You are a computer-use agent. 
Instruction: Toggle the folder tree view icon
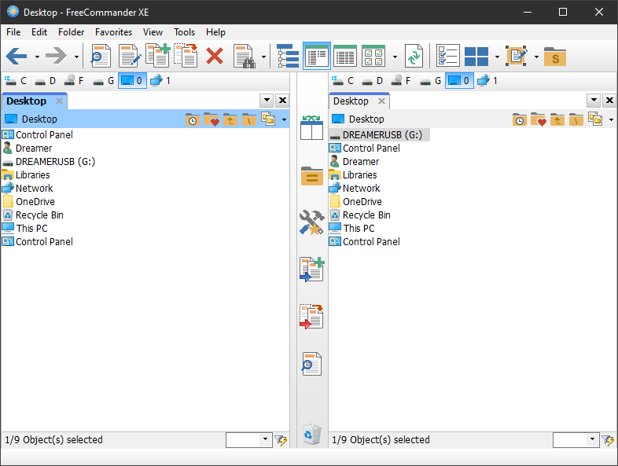click(x=288, y=56)
